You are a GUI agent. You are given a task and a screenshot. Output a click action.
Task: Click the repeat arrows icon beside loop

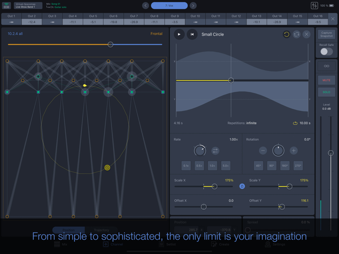click(296, 34)
